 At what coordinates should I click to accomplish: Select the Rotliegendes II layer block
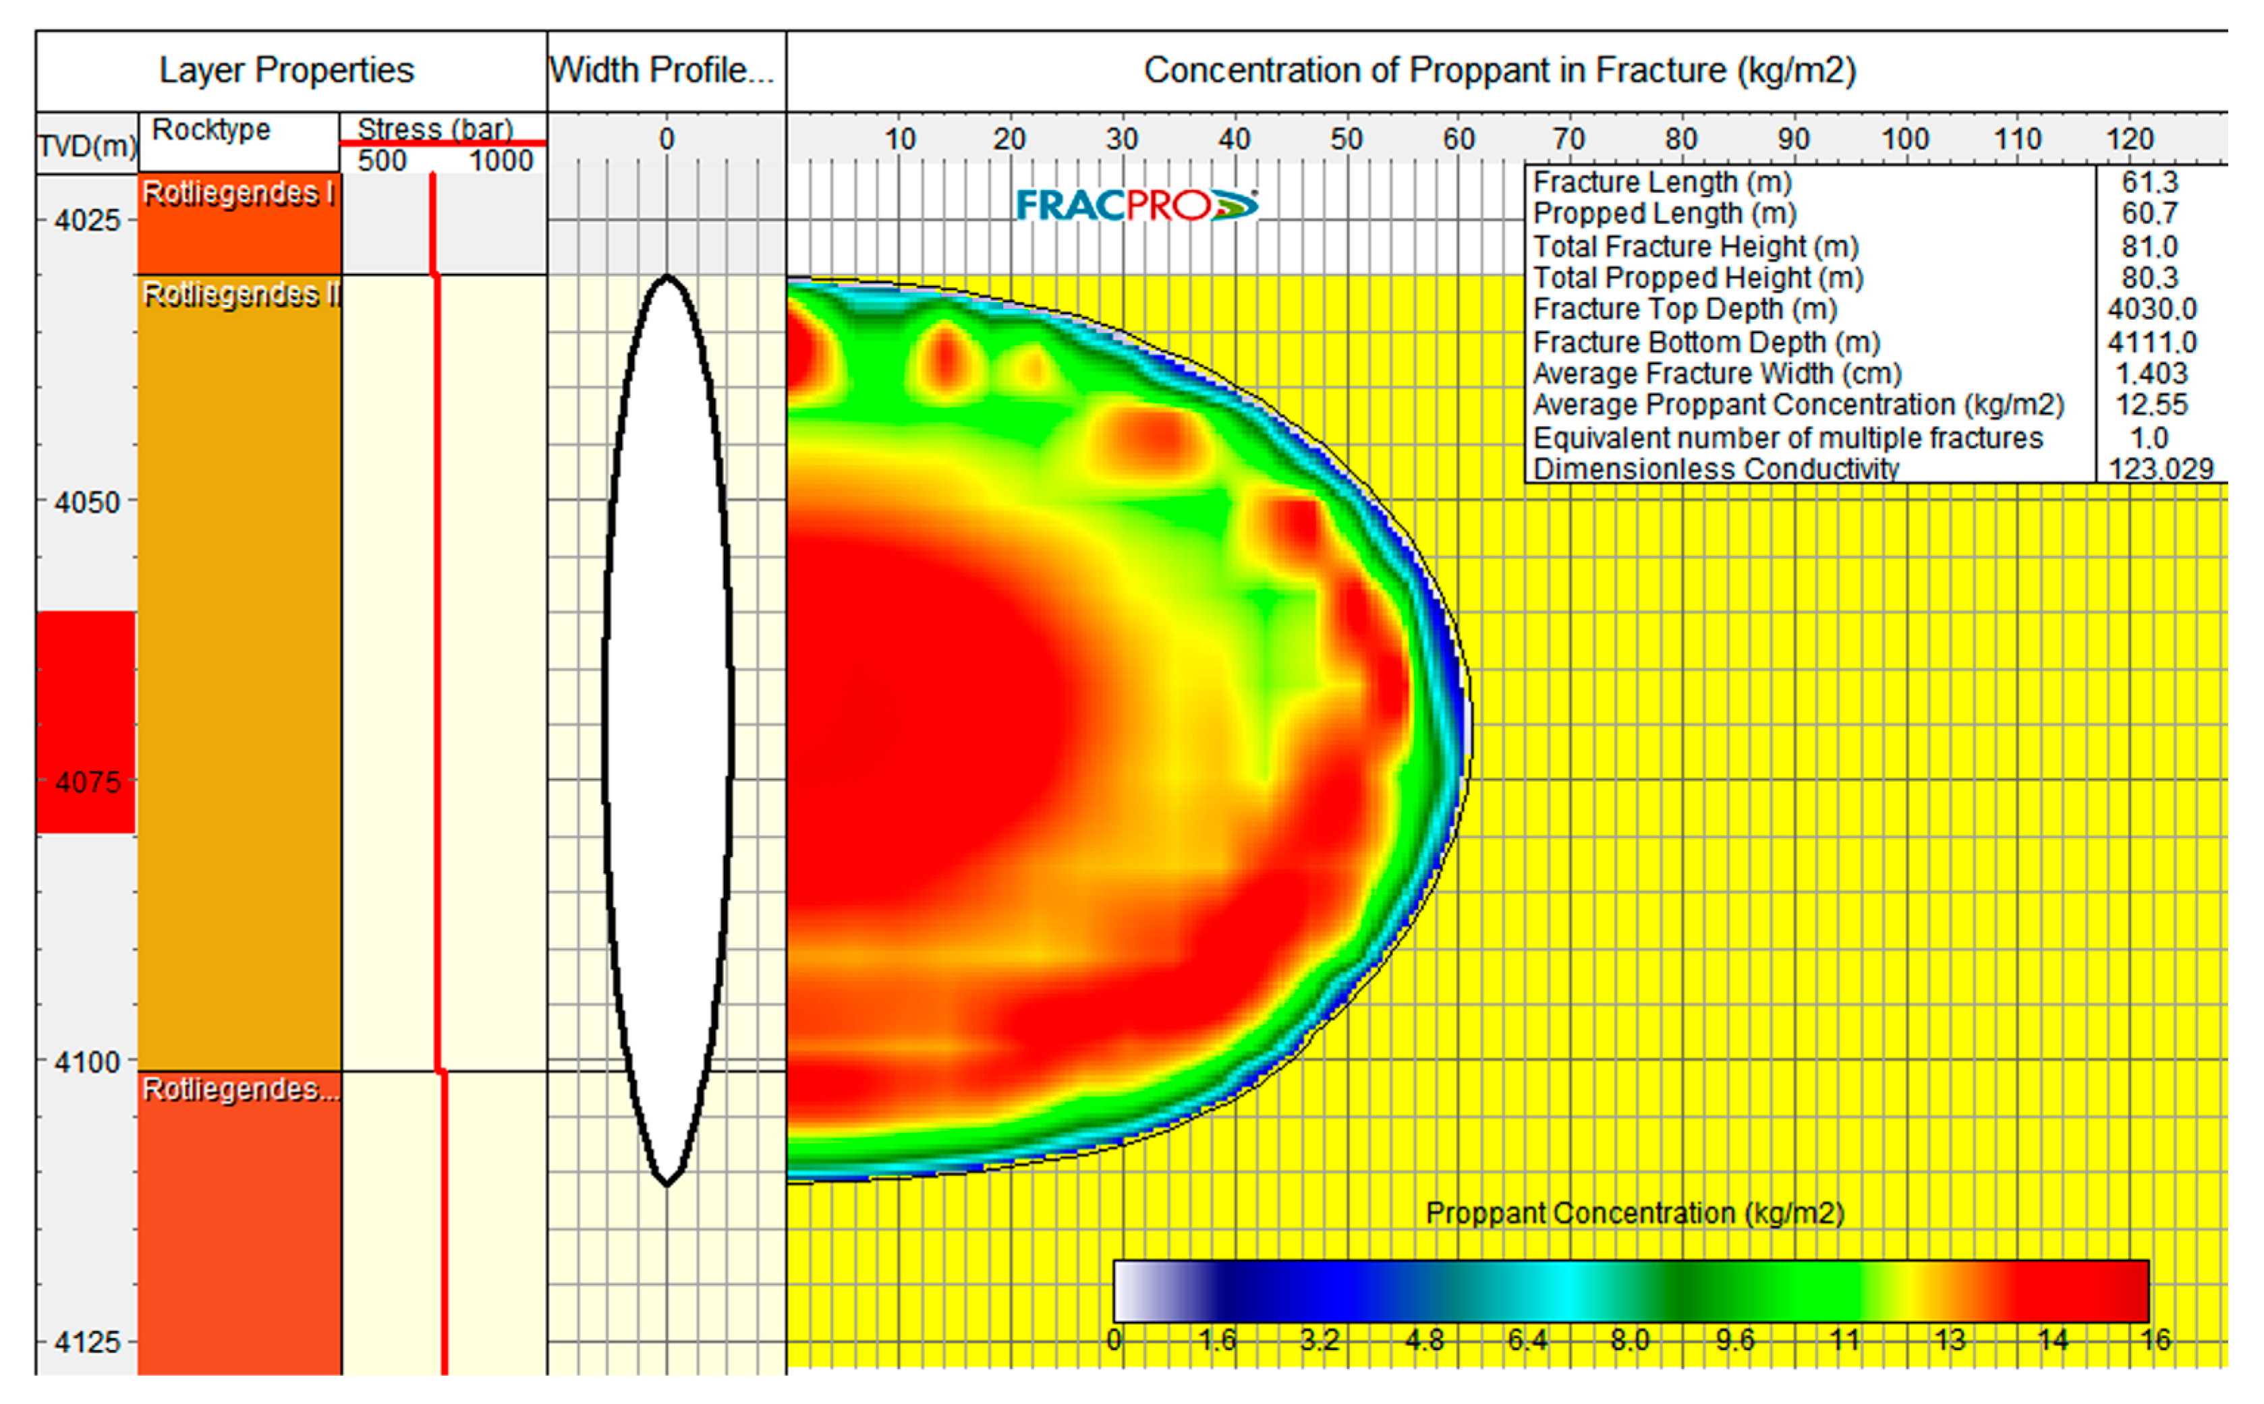tap(239, 672)
